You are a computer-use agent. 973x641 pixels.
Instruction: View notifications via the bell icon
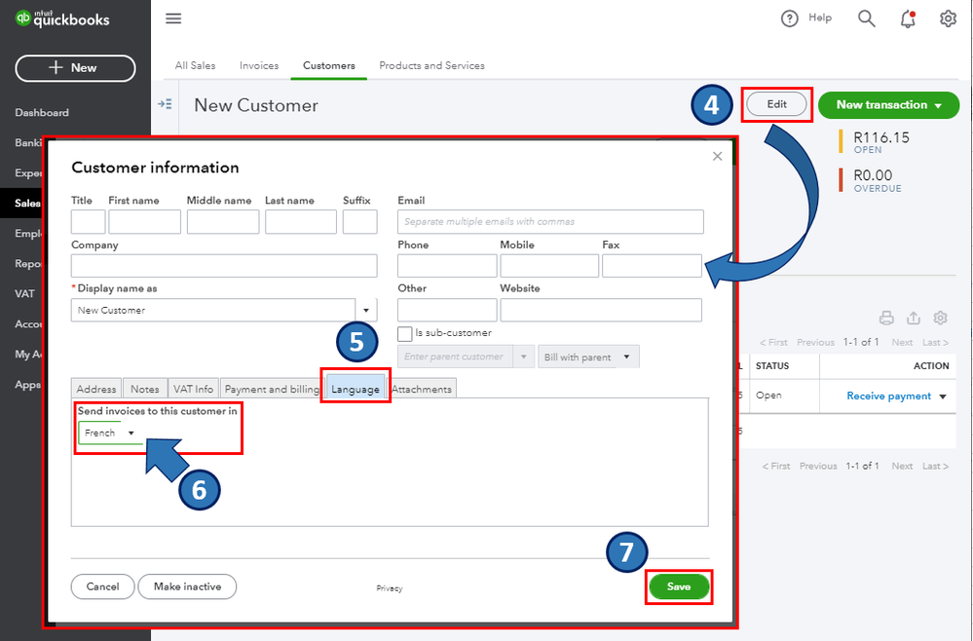(908, 19)
